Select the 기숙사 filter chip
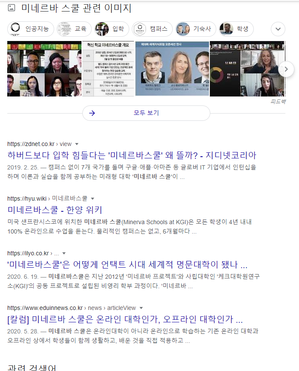 196,29
